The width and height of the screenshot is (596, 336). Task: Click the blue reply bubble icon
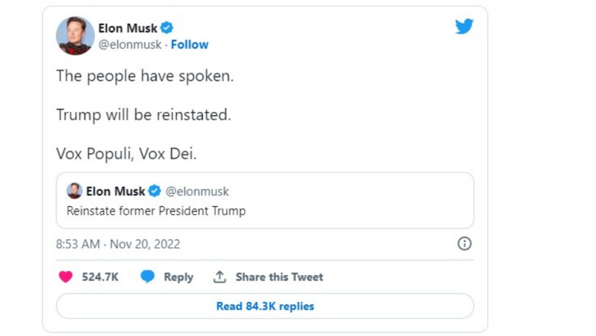(148, 277)
